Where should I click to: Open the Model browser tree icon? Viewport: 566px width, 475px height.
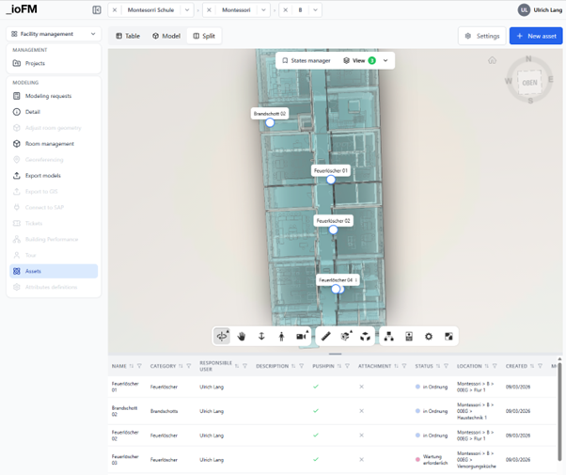tap(388, 336)
